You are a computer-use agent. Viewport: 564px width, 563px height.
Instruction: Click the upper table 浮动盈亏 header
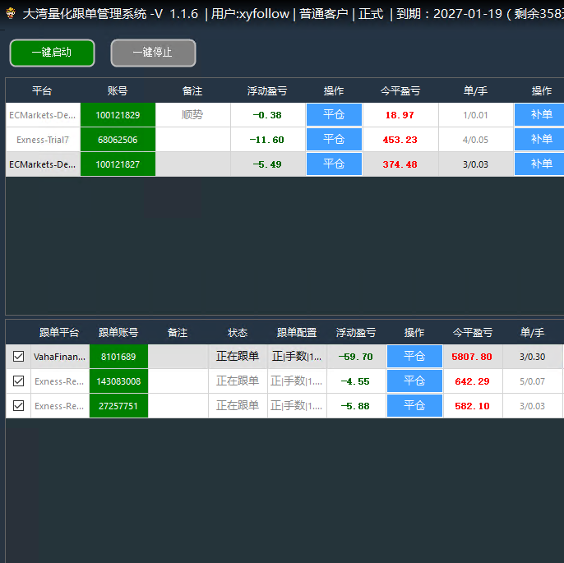click(x=267, y=91)
